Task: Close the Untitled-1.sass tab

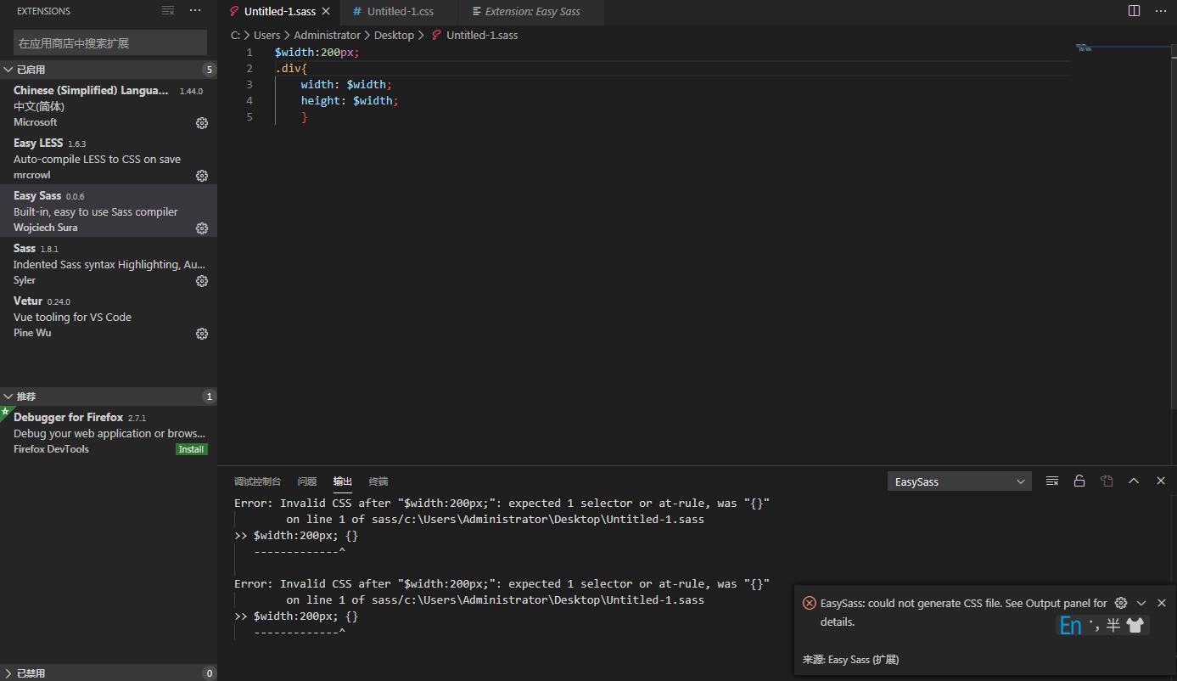Action: 326,12
